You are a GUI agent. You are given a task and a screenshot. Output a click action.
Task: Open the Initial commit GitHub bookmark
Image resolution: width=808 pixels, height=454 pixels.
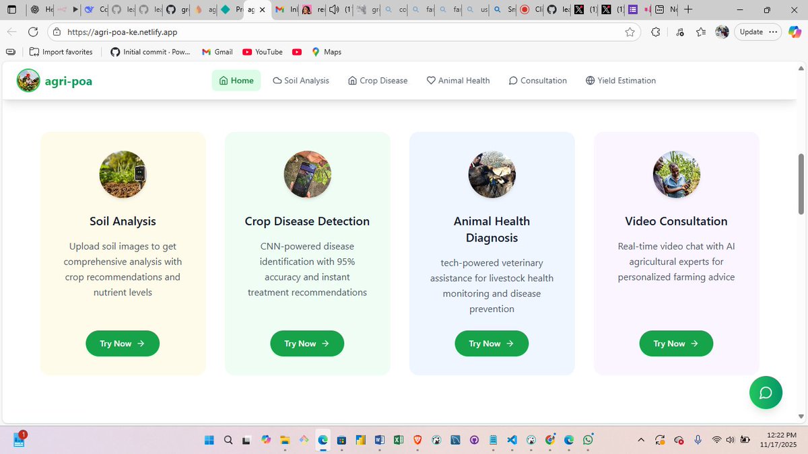(x=150, y=52)
